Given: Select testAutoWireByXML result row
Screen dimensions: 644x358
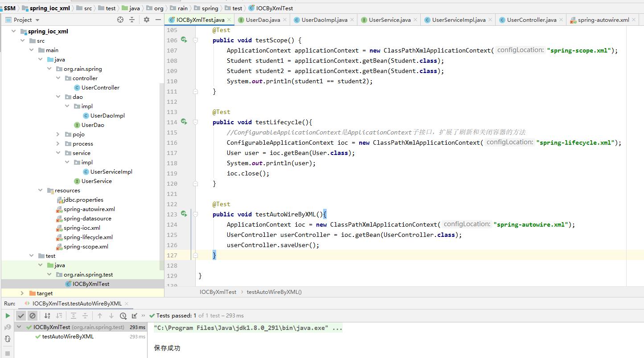Looking at the screenshot, I should 80,337.
